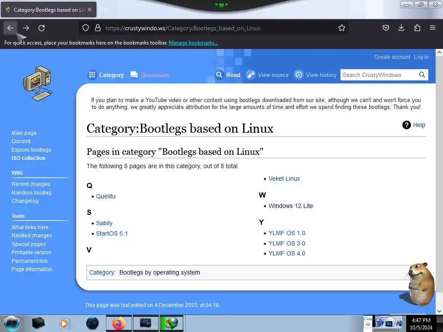
Task: Open the YLMF OS 3.0 page
Action: point(287,243)
